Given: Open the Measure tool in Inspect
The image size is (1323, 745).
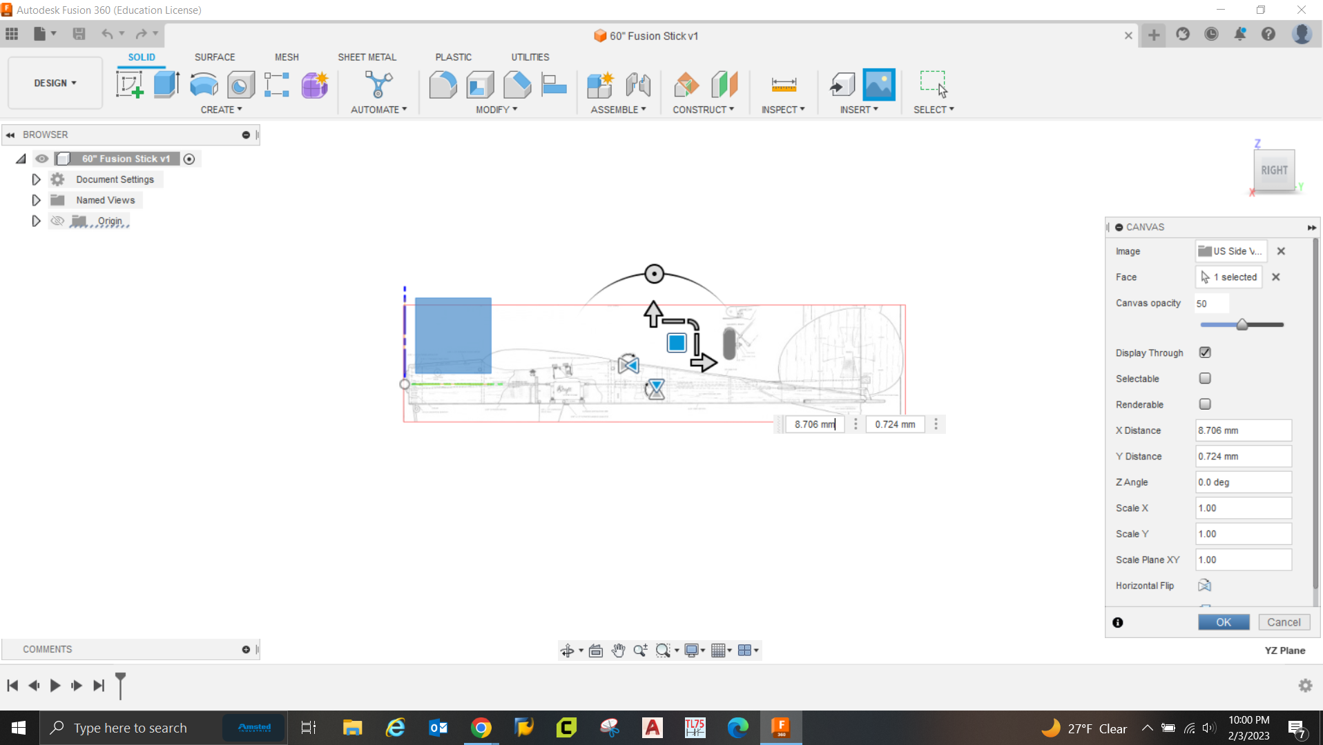Looking at the screenshot, I should coord(783,83).
